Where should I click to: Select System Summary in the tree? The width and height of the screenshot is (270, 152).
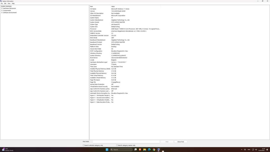pos(6,6)
